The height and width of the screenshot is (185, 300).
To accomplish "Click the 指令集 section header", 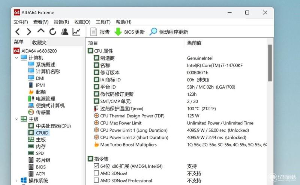I will (98, 159).
